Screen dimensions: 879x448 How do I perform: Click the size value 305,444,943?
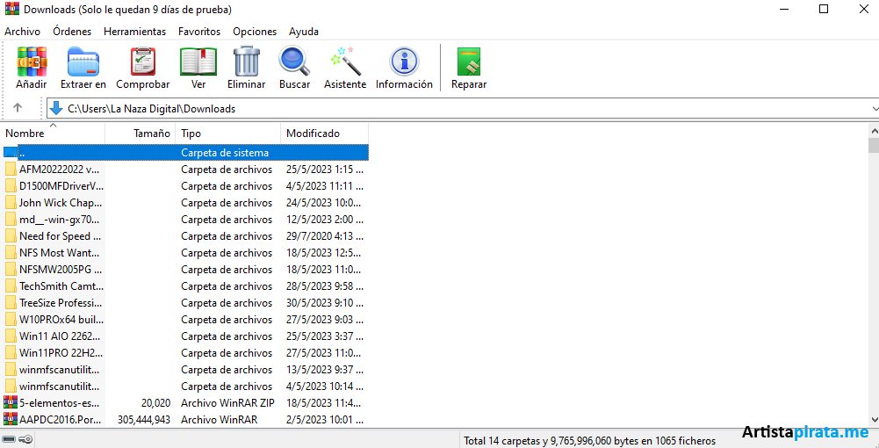point(144,419)
